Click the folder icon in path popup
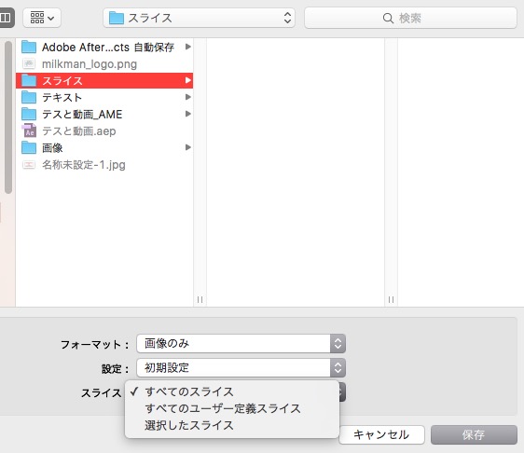The image size is (524, 453). (117, 18)
